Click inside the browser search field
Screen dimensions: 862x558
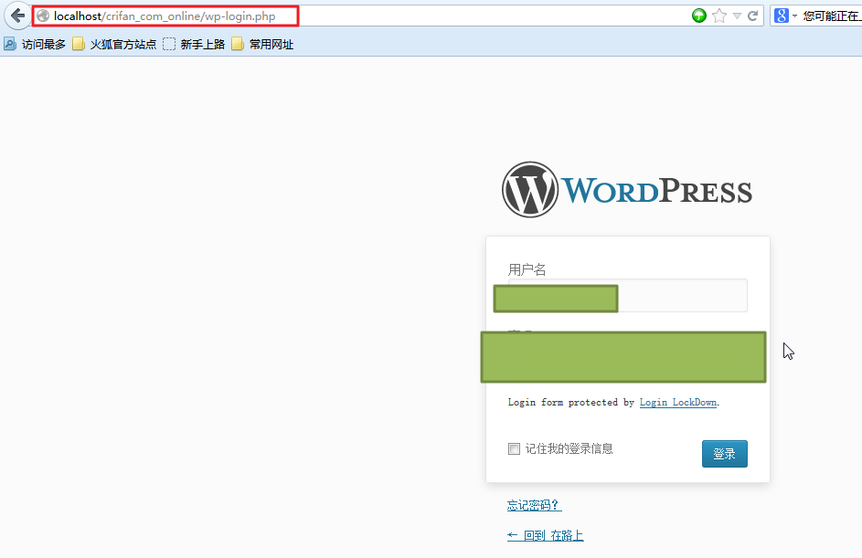coord(831,16)
